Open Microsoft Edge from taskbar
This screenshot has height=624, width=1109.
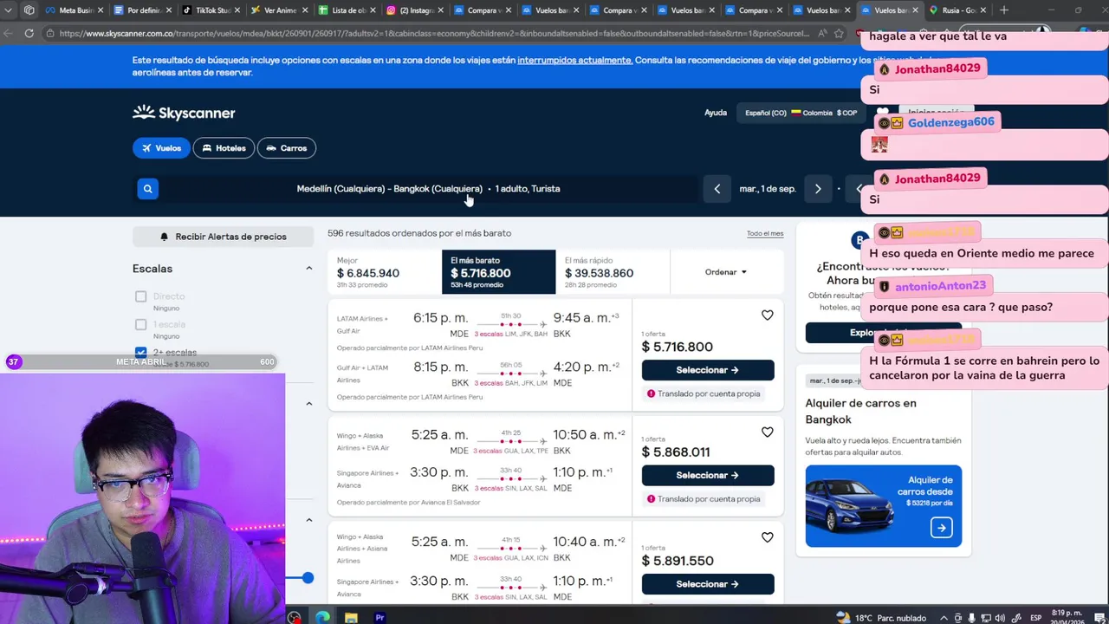[x=322, y=617]
